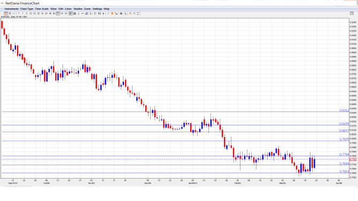This screenshot has width=358, height=201.
Task: Switch time scale to 2H
Action: pyautogui.click(x=46, y=13)
